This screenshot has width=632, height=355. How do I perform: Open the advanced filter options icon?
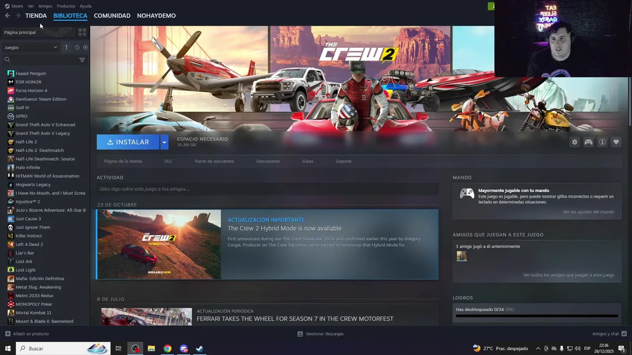click(82, 60)
